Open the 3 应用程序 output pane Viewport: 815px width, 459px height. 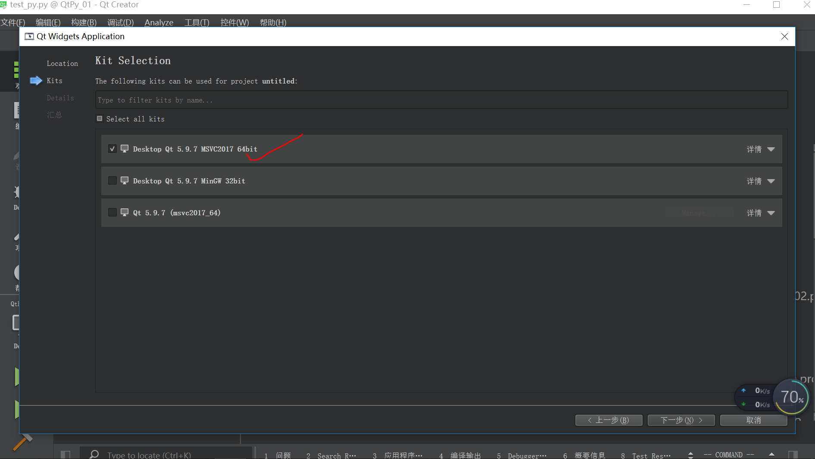[x=397, y=455]
